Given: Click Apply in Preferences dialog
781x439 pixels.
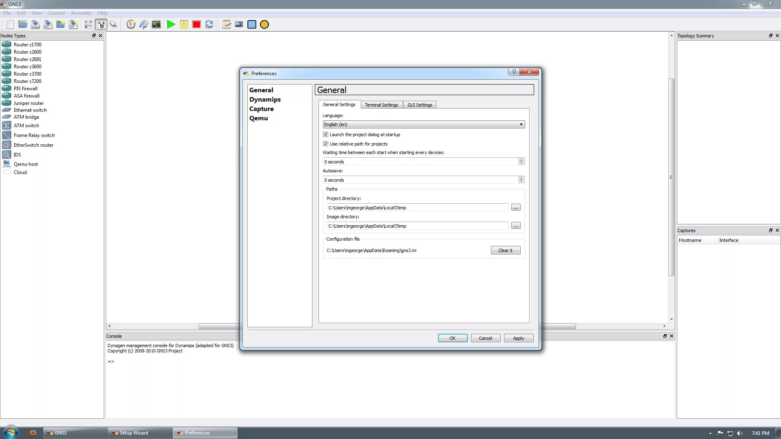Looking at the screenshot, I should (x=518, y=338).
